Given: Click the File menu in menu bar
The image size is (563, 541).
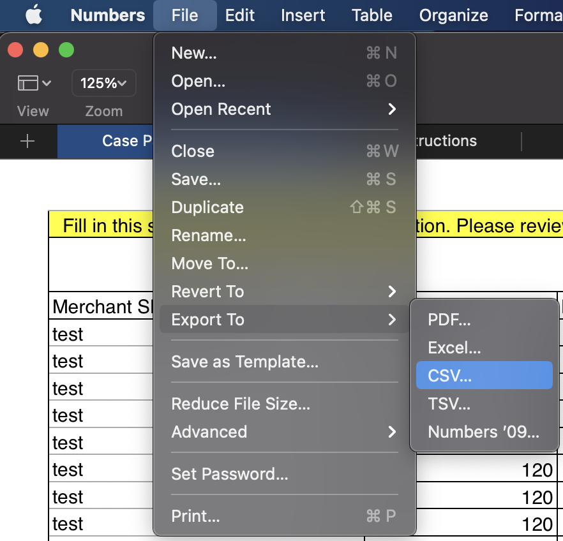Looking at the screenshot, I should pyautogui.click(x=185, y=15).
